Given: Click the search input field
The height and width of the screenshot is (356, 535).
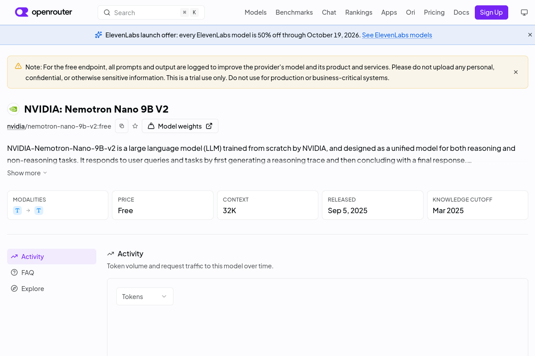Looking at the screenshot, I should click(151, 12).
